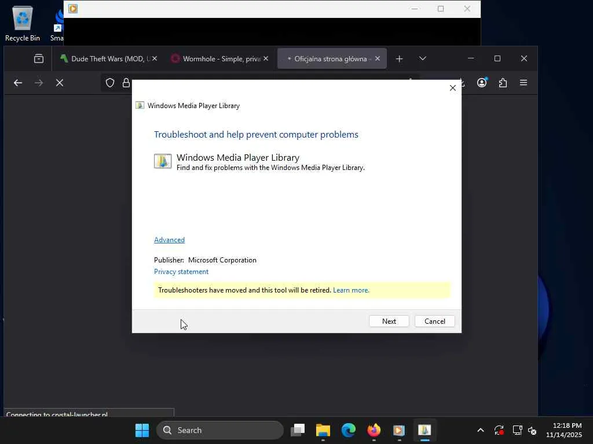Click the tracking protection shield icon

tap(110, 83)
